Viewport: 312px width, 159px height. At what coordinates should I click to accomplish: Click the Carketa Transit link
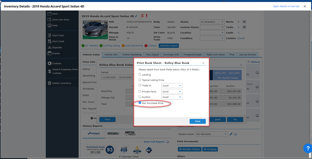pyautogui.click(x=241, y=38)
